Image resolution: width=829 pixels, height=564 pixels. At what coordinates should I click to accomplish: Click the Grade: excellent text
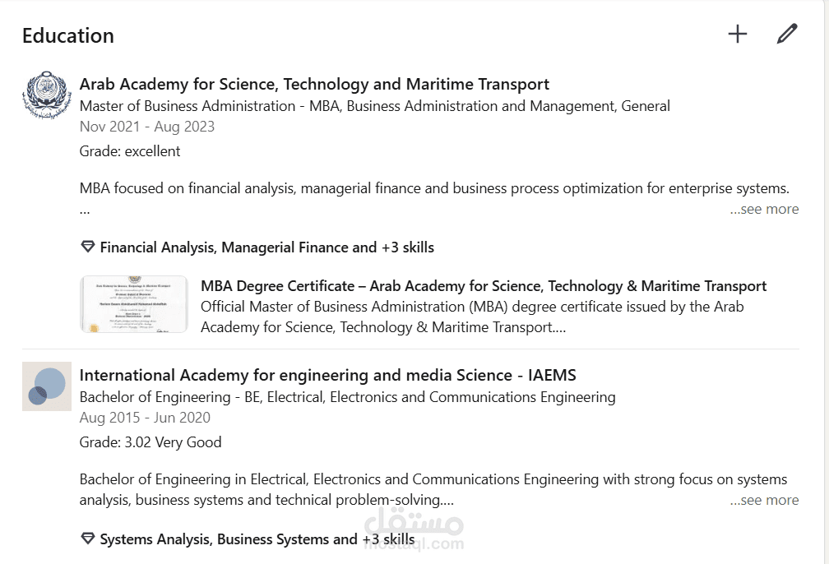(x=130, y=151)
